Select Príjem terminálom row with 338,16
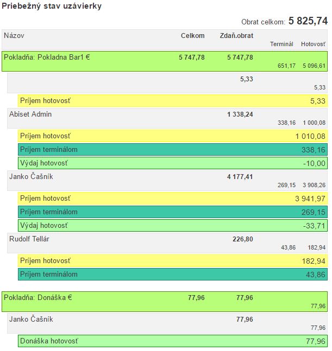 pyautogui.click(x=172, y=150)
